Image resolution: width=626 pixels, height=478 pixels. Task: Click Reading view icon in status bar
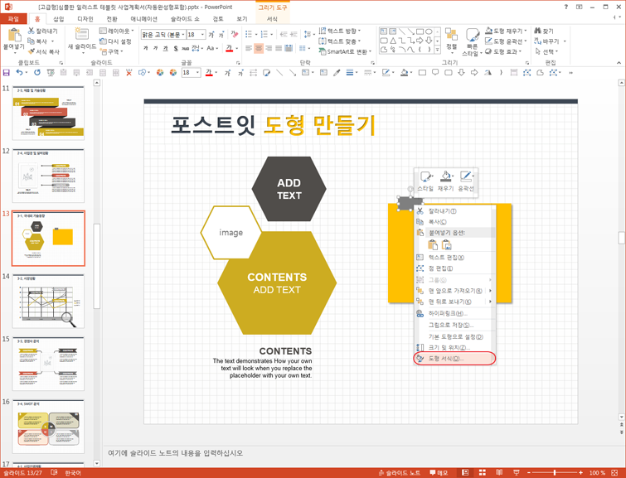499,473
